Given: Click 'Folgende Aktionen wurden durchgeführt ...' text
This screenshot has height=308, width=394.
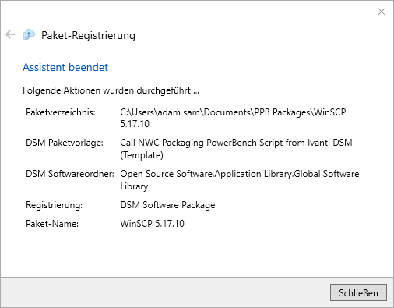Looking at the screenshot, I should [x=111, y=90].
